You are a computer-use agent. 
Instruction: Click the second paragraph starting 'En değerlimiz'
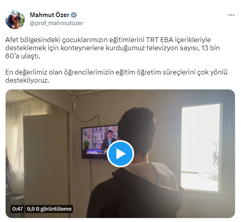coord(116,76)
